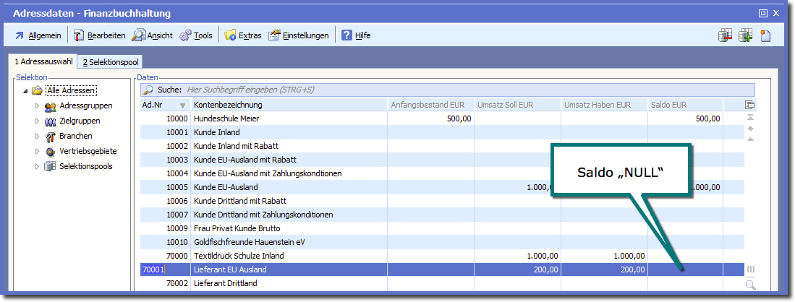Click the Adressgruppen people icon in the tree
Viewport: 795px width, 302px height.
pyautogui.click(x=51, y=106)
